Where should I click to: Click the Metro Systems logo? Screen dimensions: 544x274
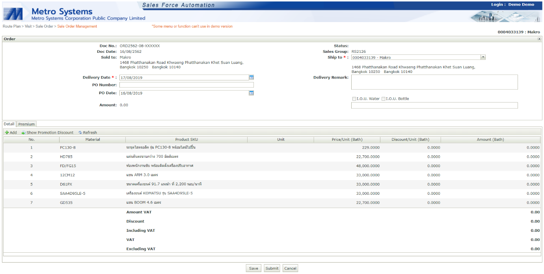tap(13, 13)
